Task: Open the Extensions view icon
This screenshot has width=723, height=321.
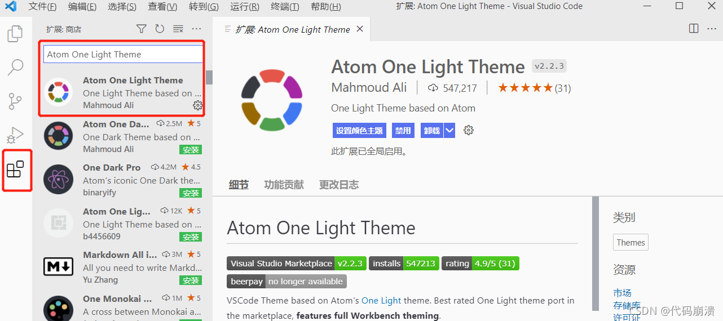Action: (15, 170)
